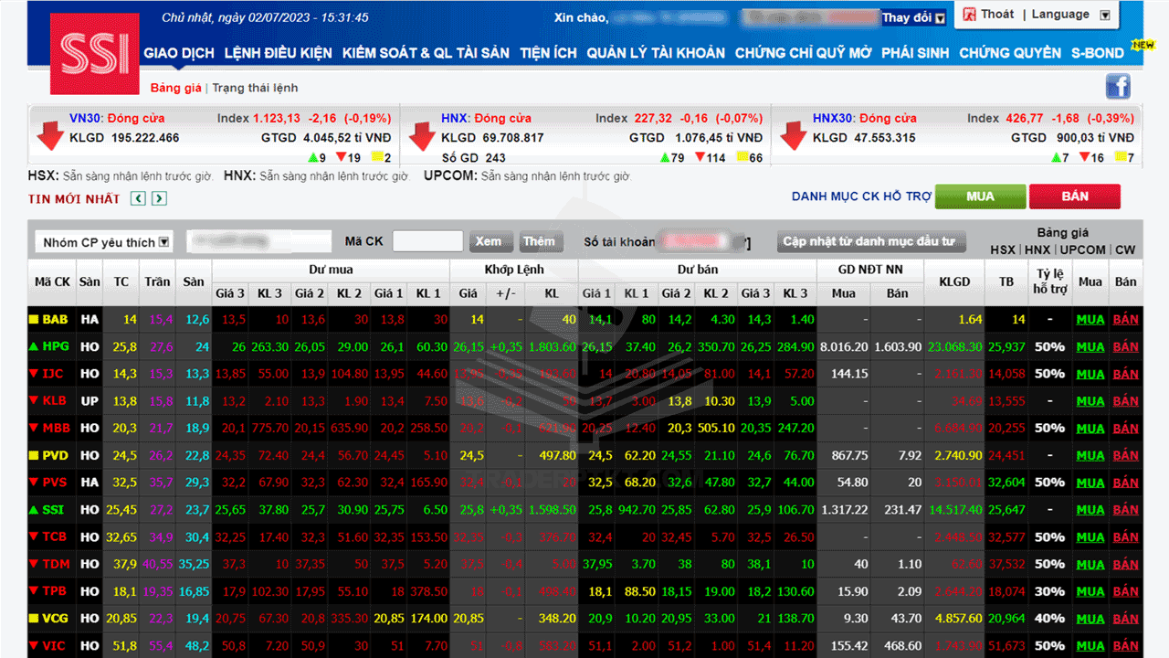This screenshot has height=658, width=1169.
Task: Click the yellow square beside BAB
Action: coord(34,320)
